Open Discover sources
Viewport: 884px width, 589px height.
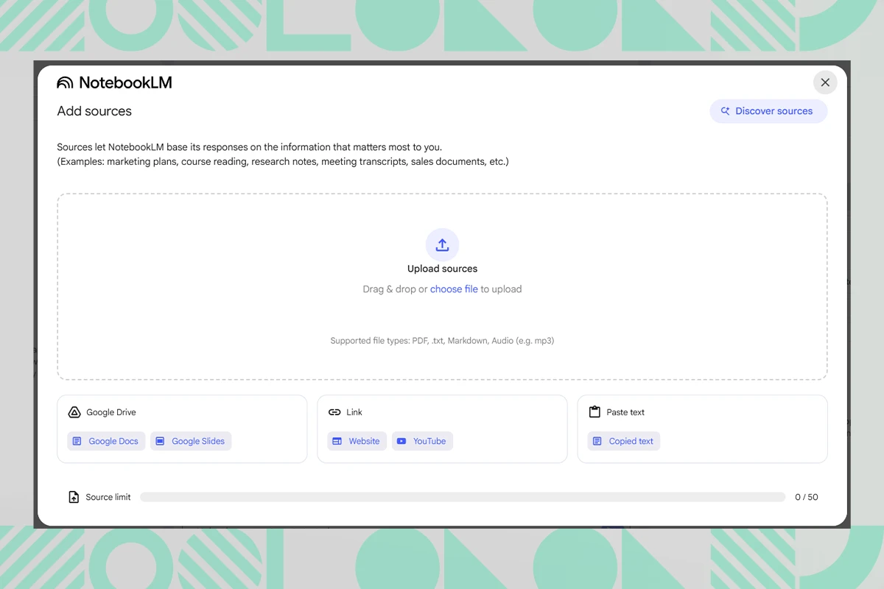[768, 111]
